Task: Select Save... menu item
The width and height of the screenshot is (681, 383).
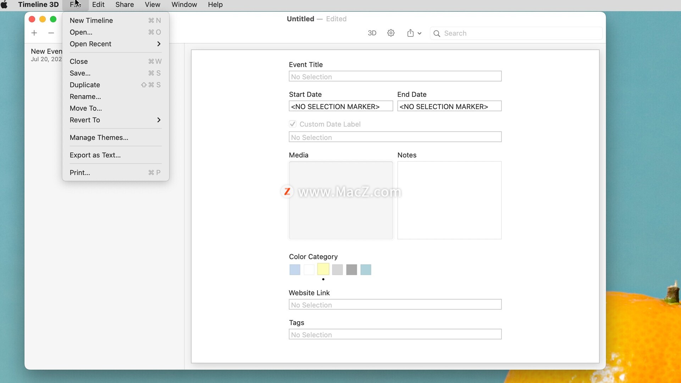Action: [115, 73]
